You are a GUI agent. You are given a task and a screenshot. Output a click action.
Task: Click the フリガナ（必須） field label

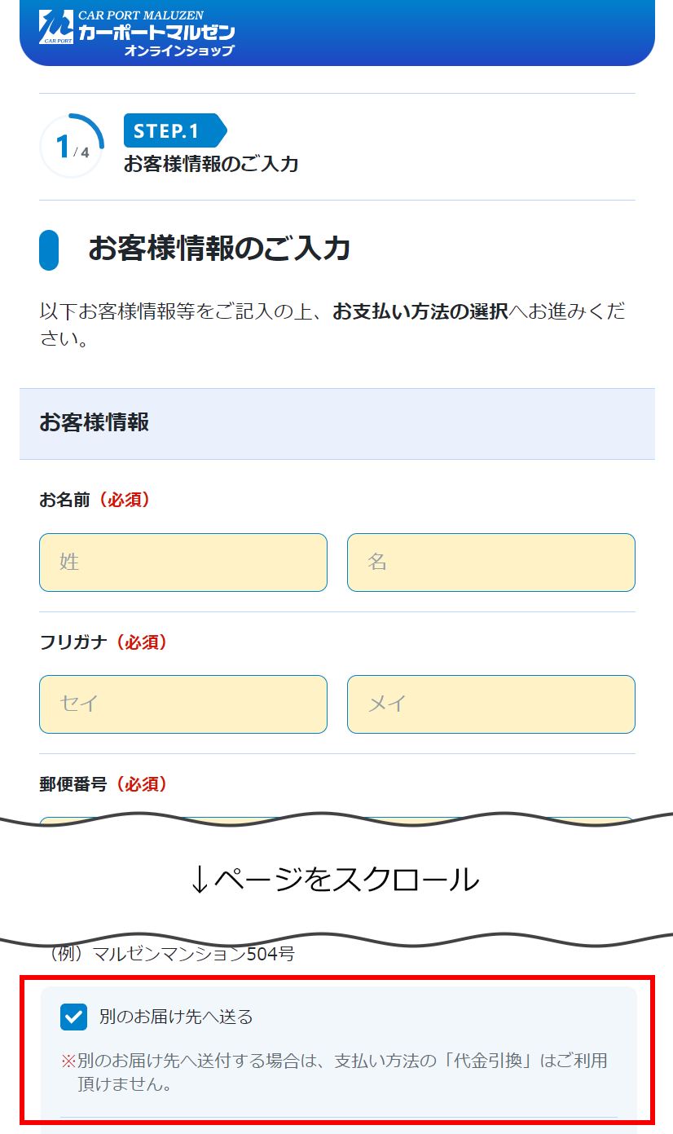103,642
